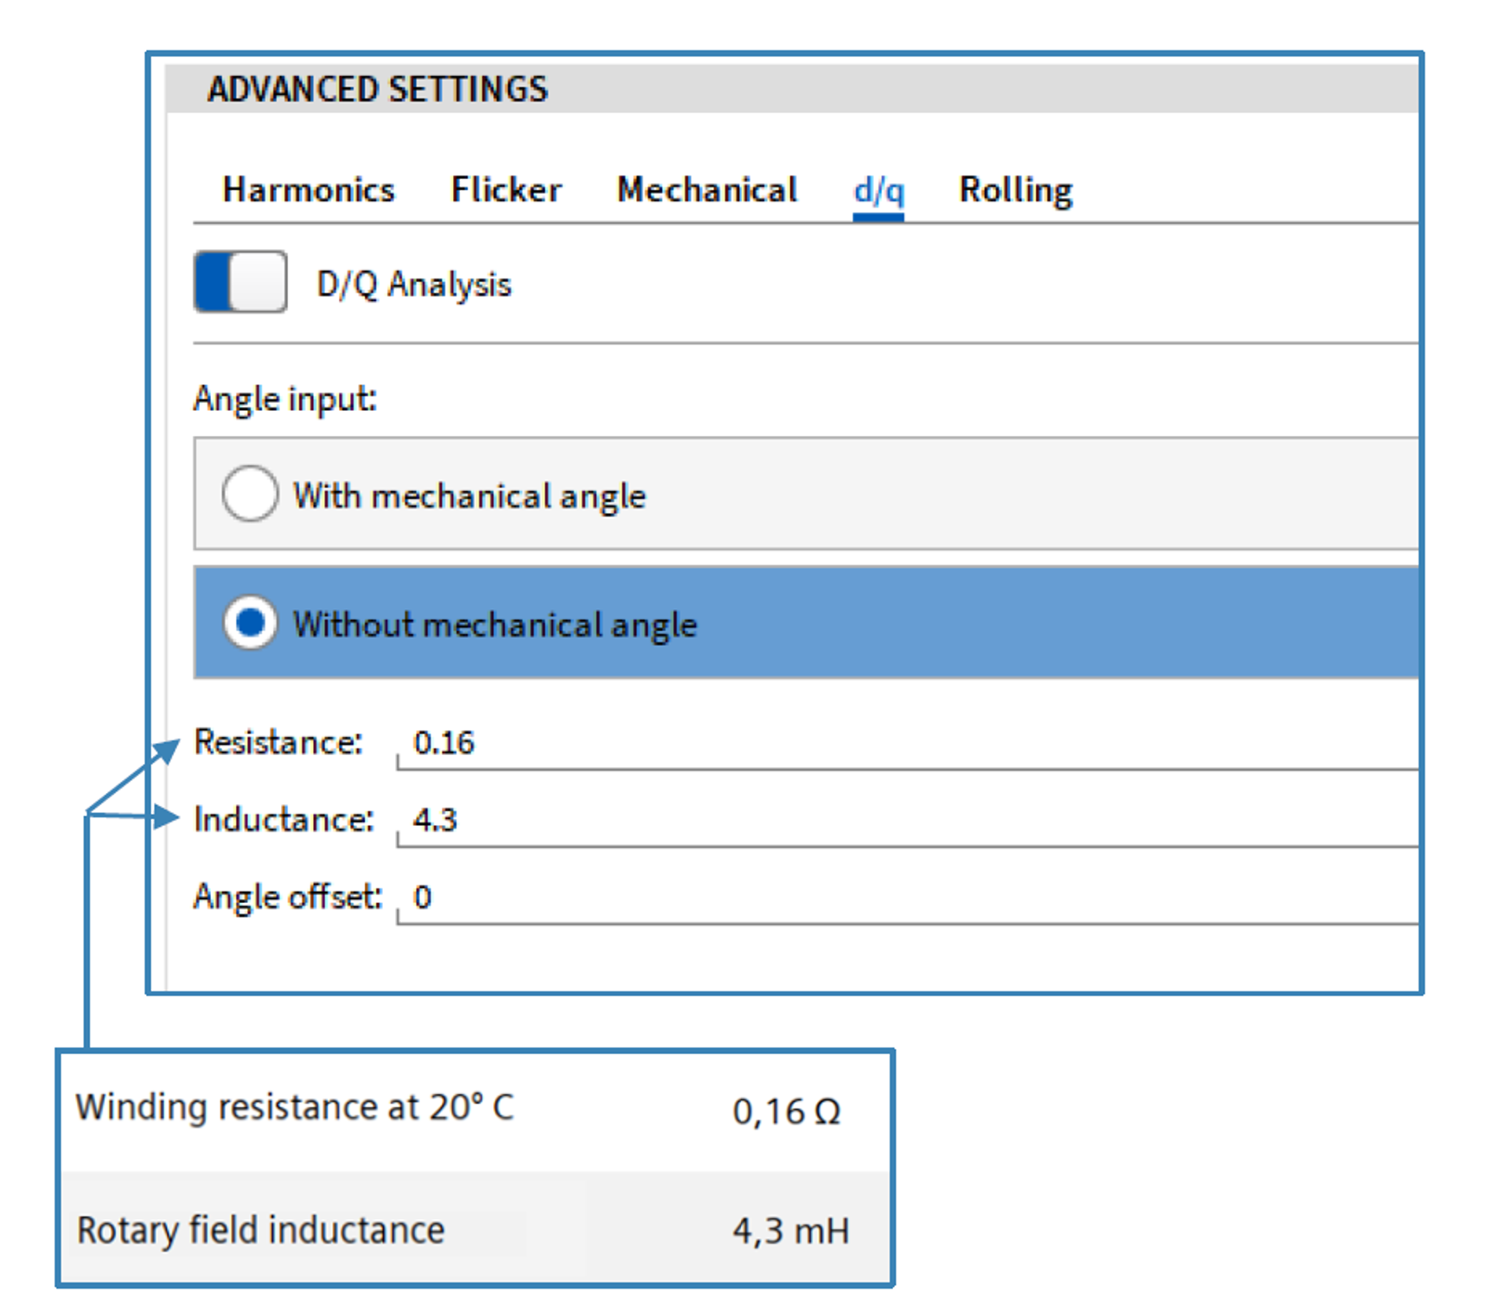
Task: Click the 4,3 mH datasheet value
Action: [790, 1231]
